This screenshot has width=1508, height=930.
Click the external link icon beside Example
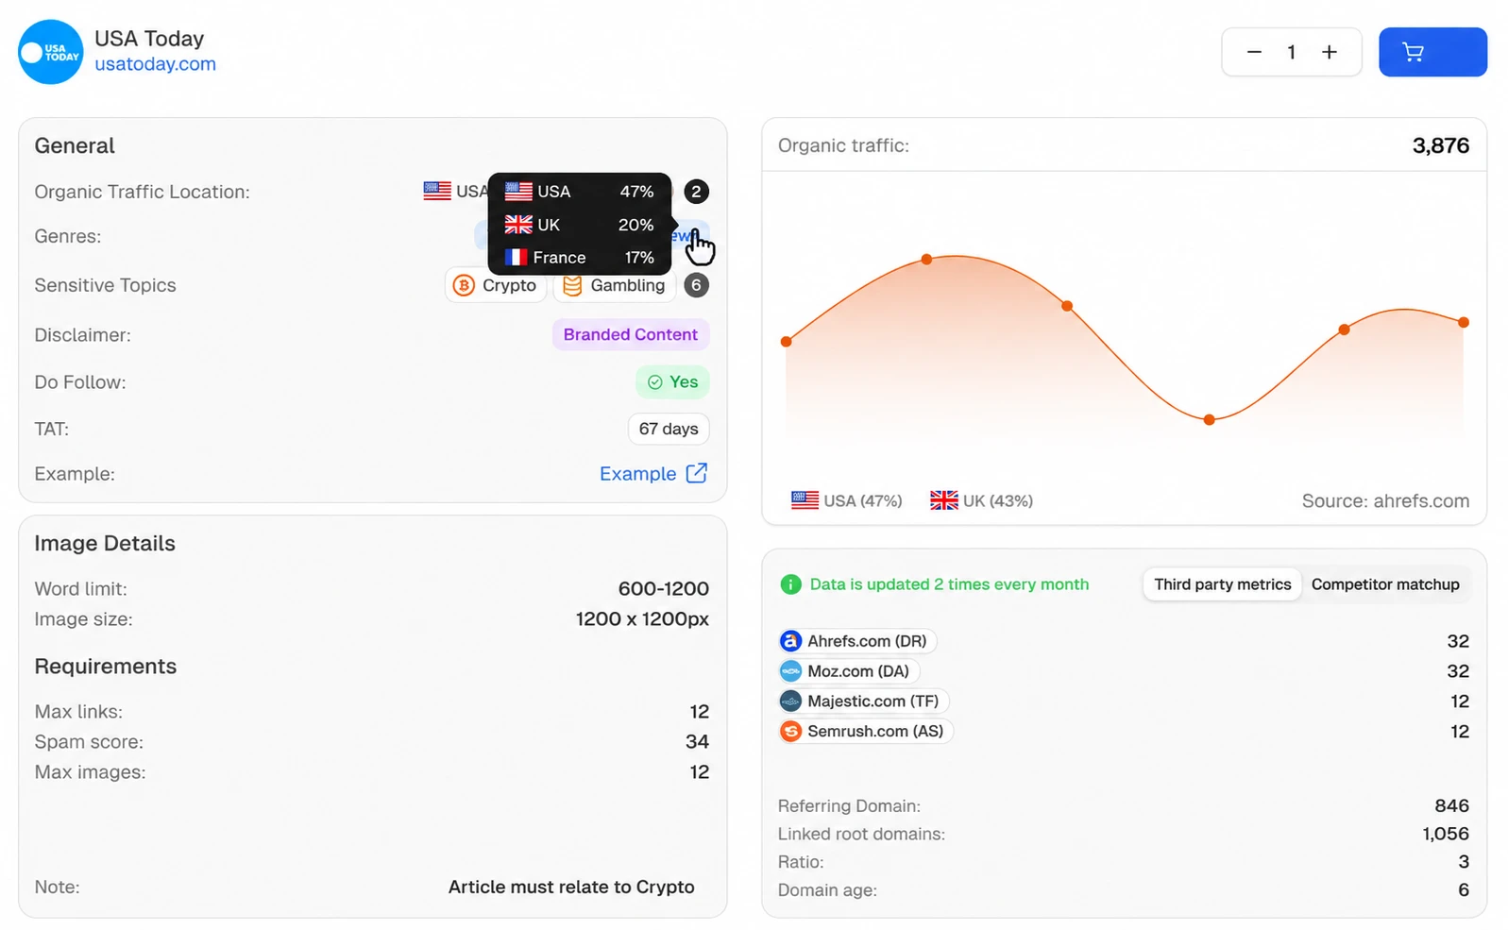coord(697,473)
